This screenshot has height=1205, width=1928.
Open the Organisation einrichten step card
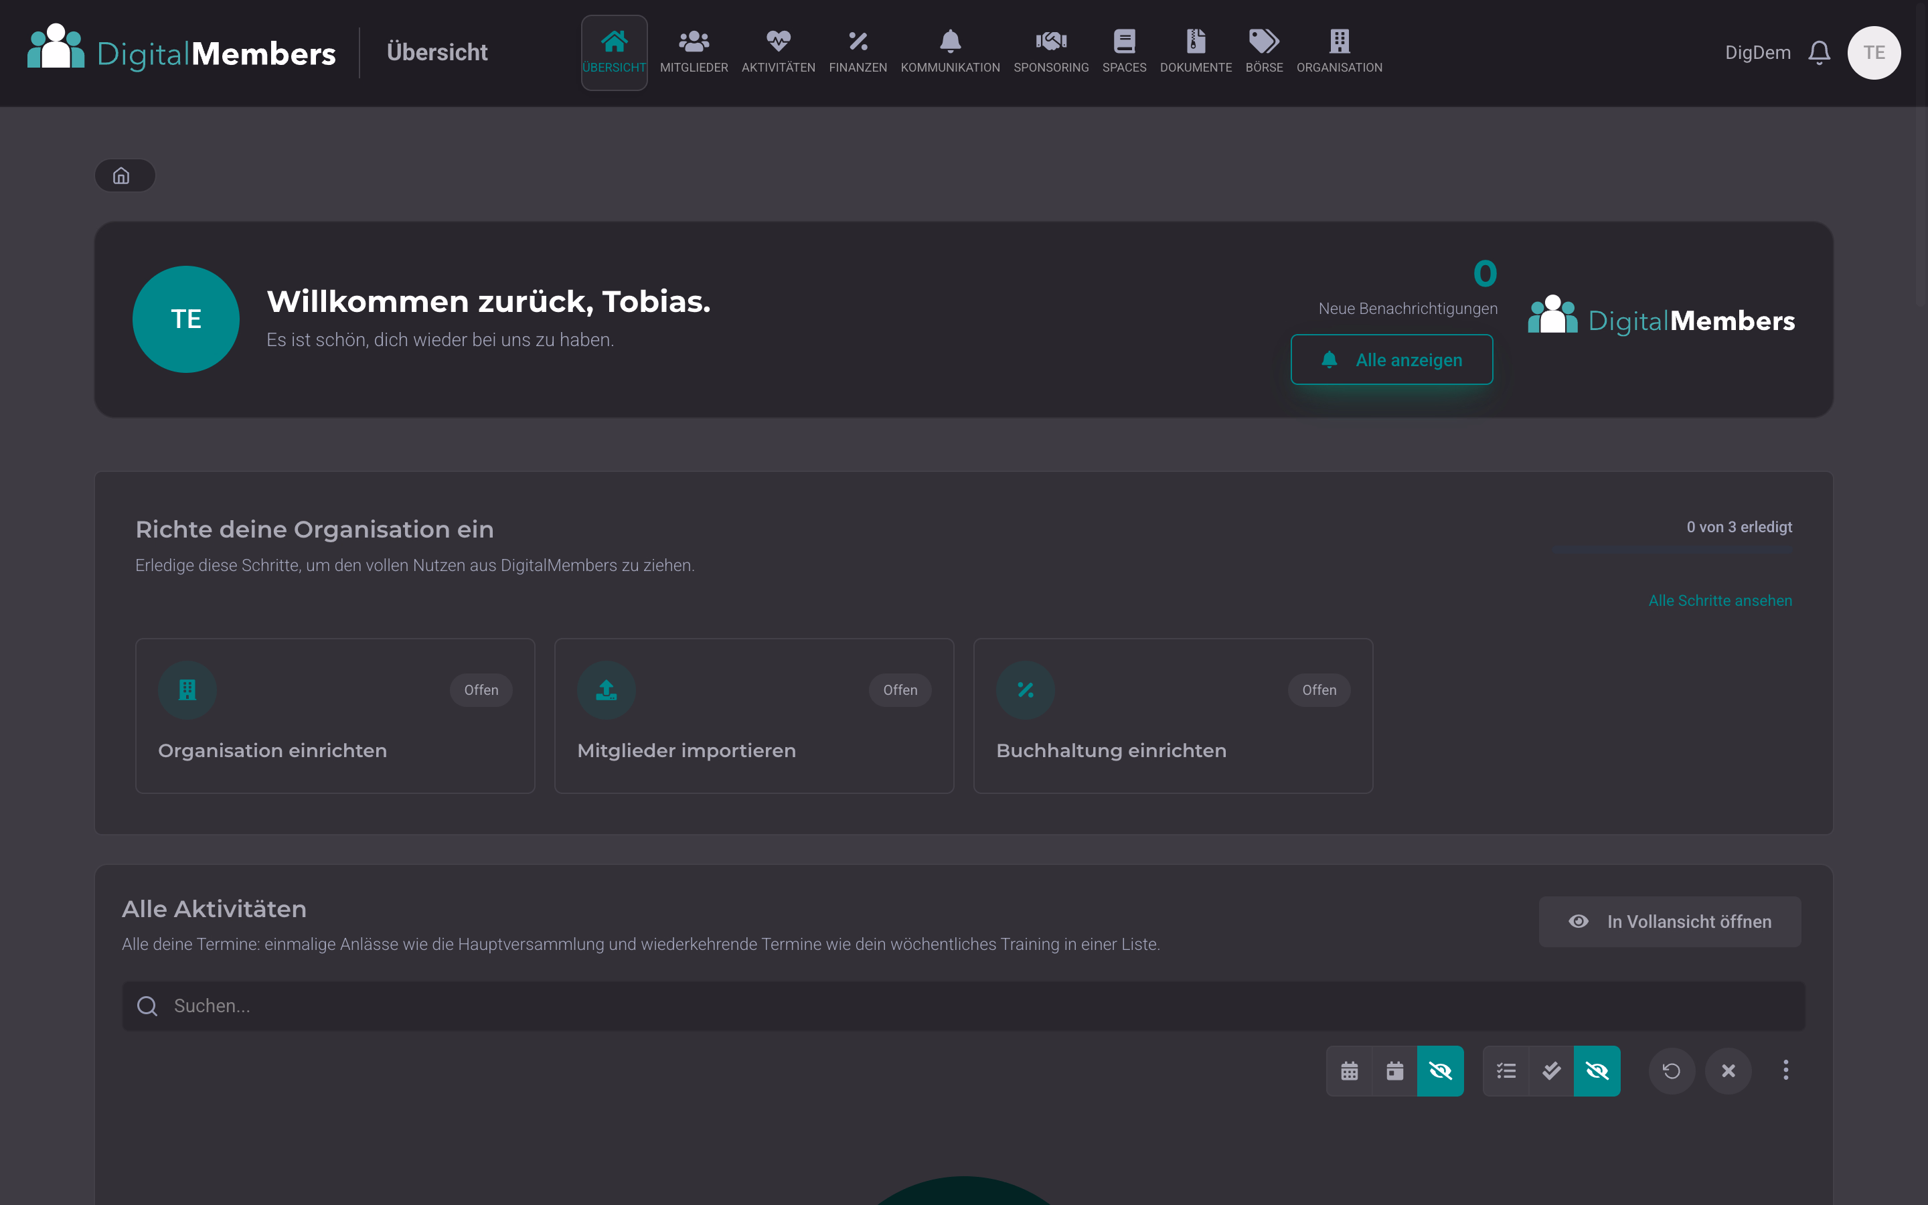(335, 715)
